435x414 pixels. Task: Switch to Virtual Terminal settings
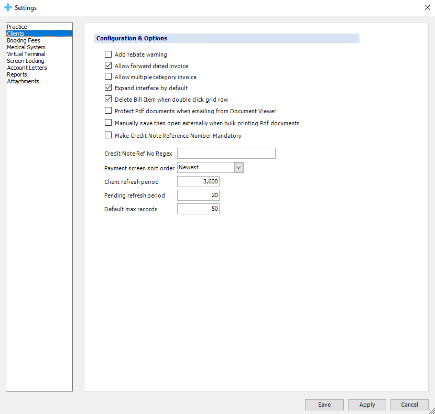[x=26, y=54]
